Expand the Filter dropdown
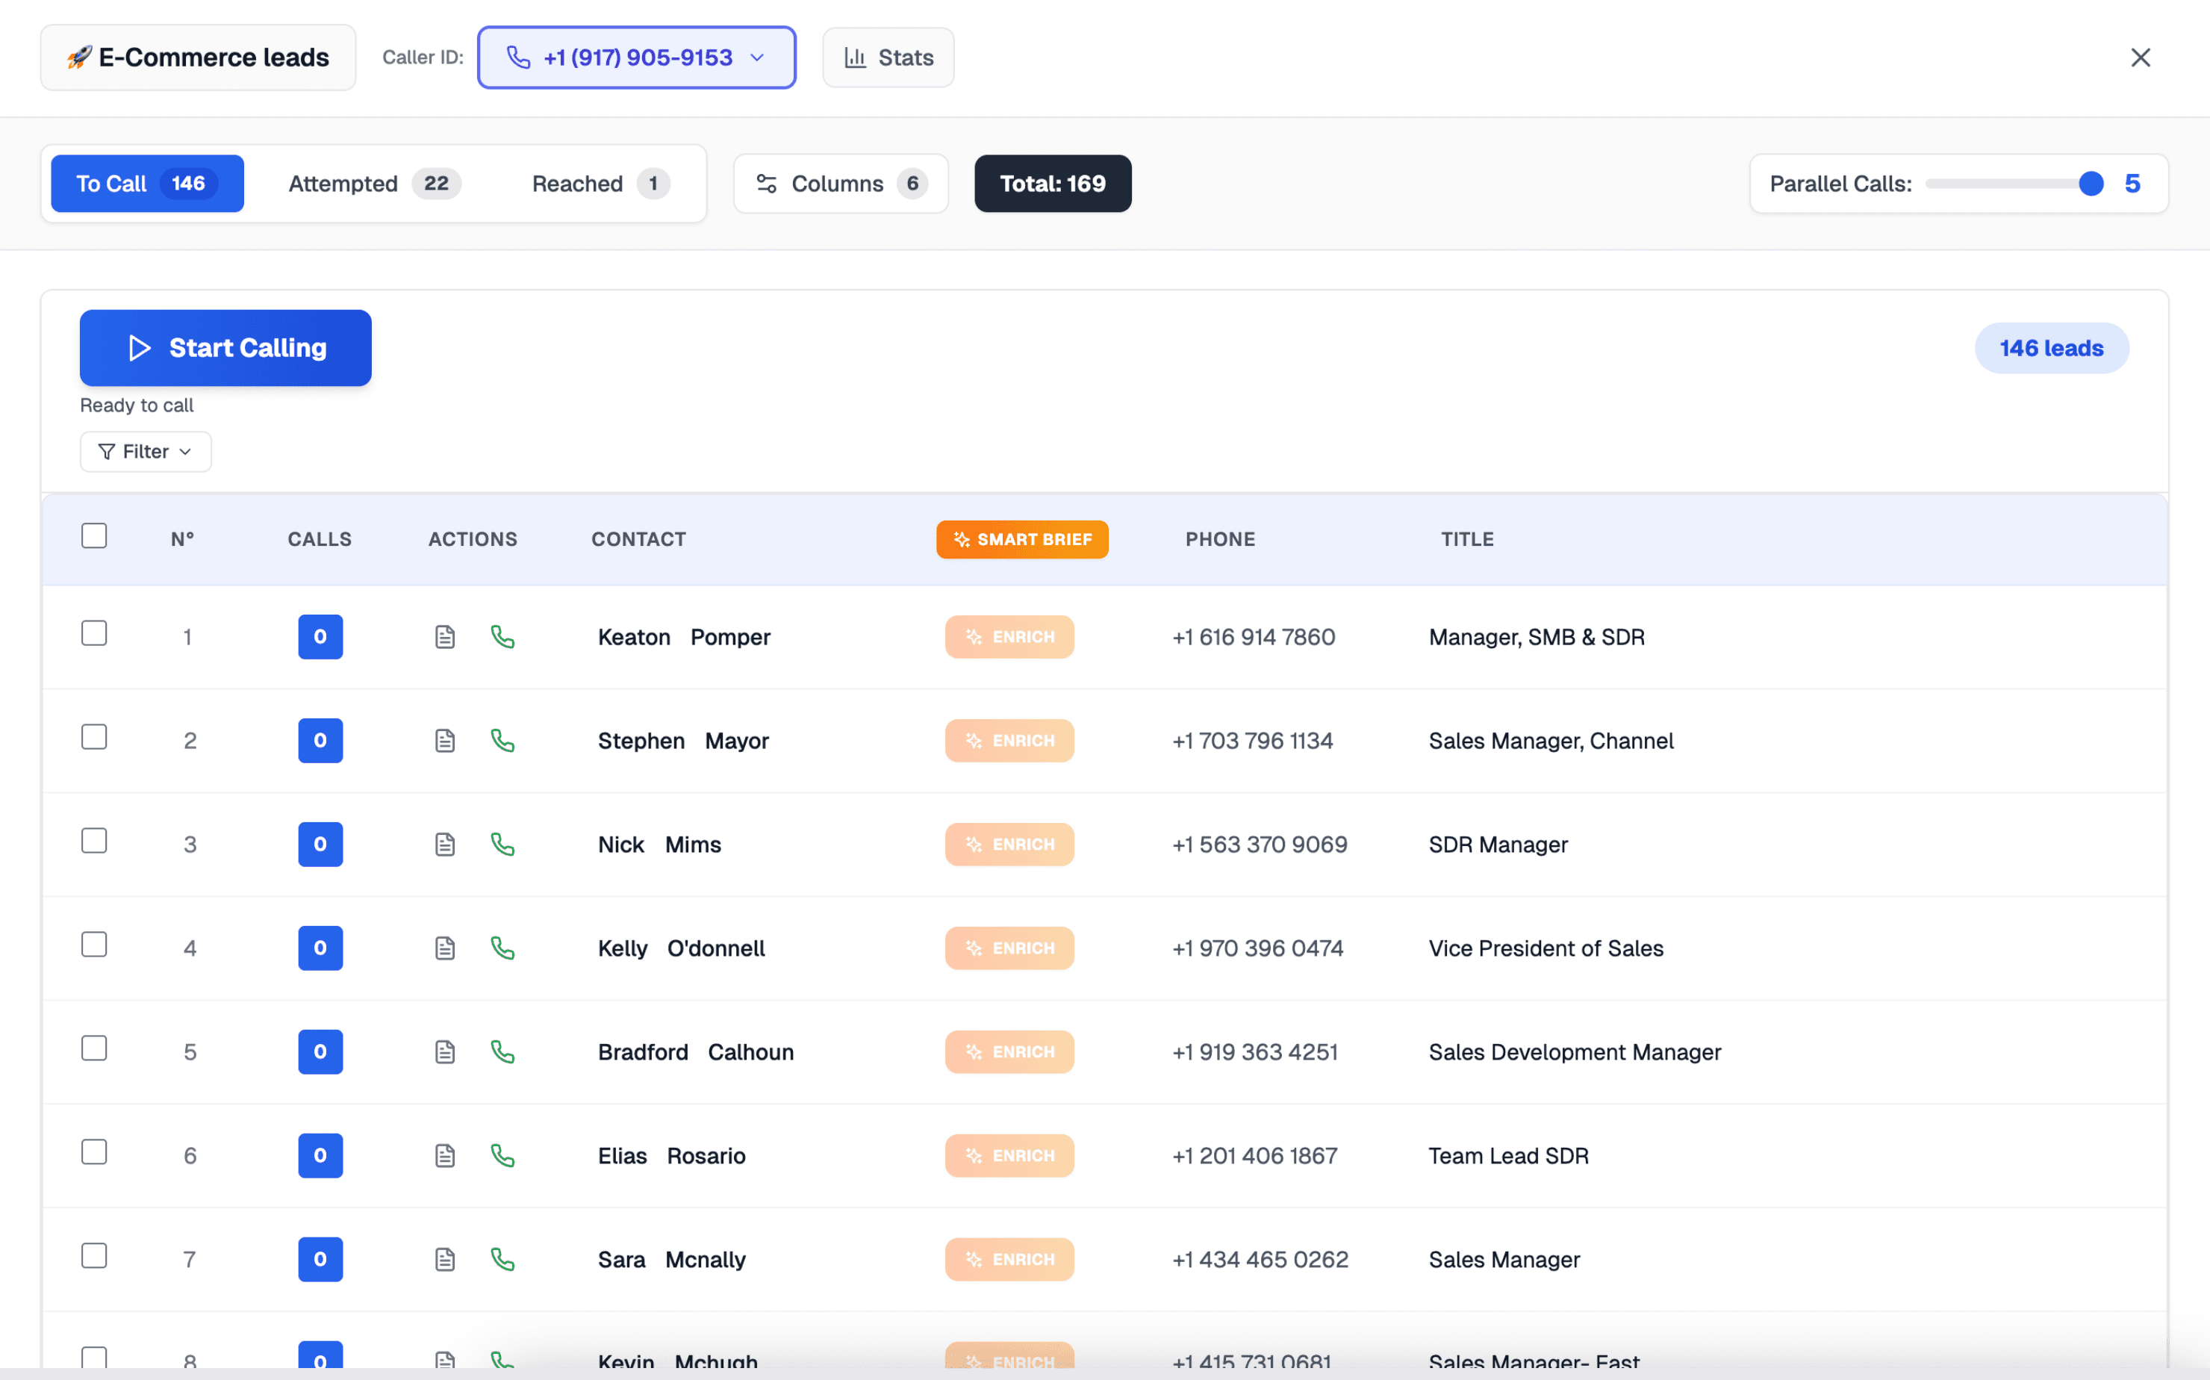The image size is (2210, 1380). pos(146,452)
